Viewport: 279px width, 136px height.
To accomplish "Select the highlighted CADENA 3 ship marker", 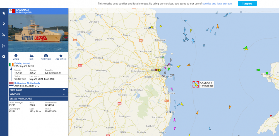I will point(196,84).
